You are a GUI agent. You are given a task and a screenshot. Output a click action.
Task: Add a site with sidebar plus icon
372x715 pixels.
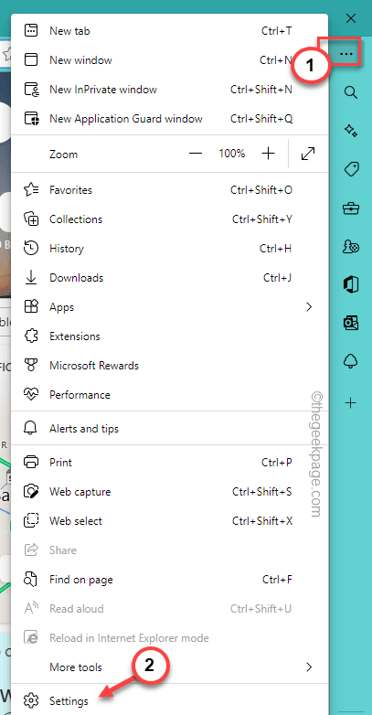click(x=351, y=403)
